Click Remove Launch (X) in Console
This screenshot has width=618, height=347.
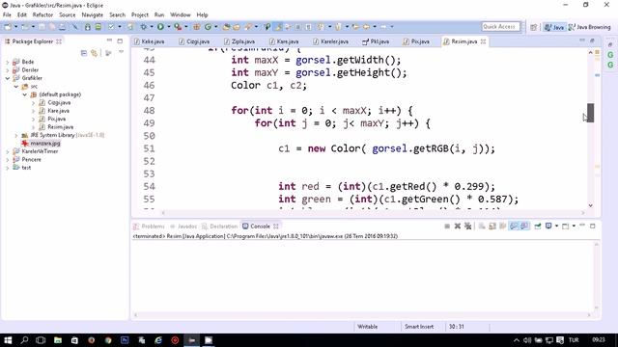pos(457,227)
